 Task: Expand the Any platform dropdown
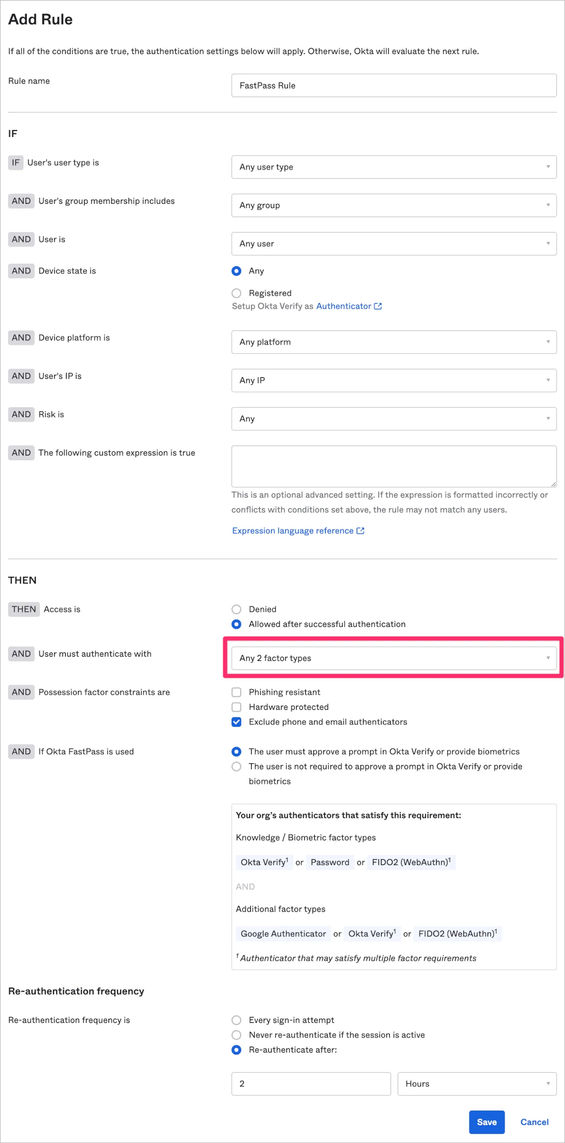[x=394, y=342]
